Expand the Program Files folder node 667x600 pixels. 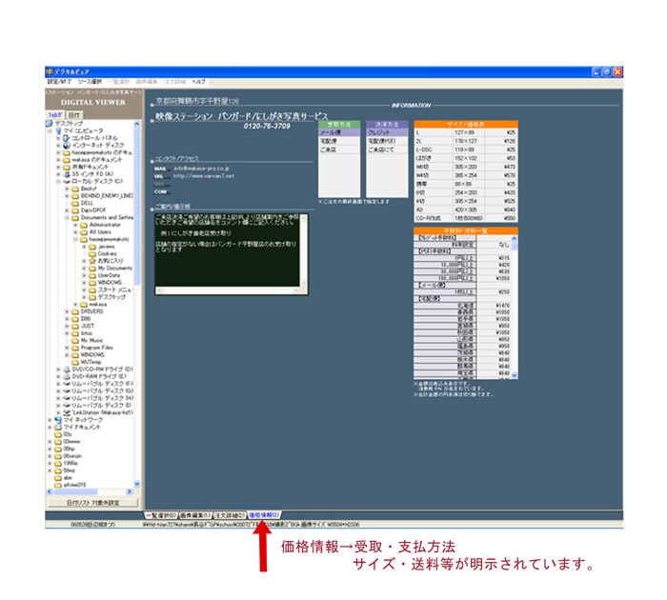point(66,347)
